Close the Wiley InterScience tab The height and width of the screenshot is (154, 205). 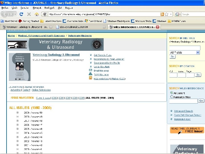[157, 27]
